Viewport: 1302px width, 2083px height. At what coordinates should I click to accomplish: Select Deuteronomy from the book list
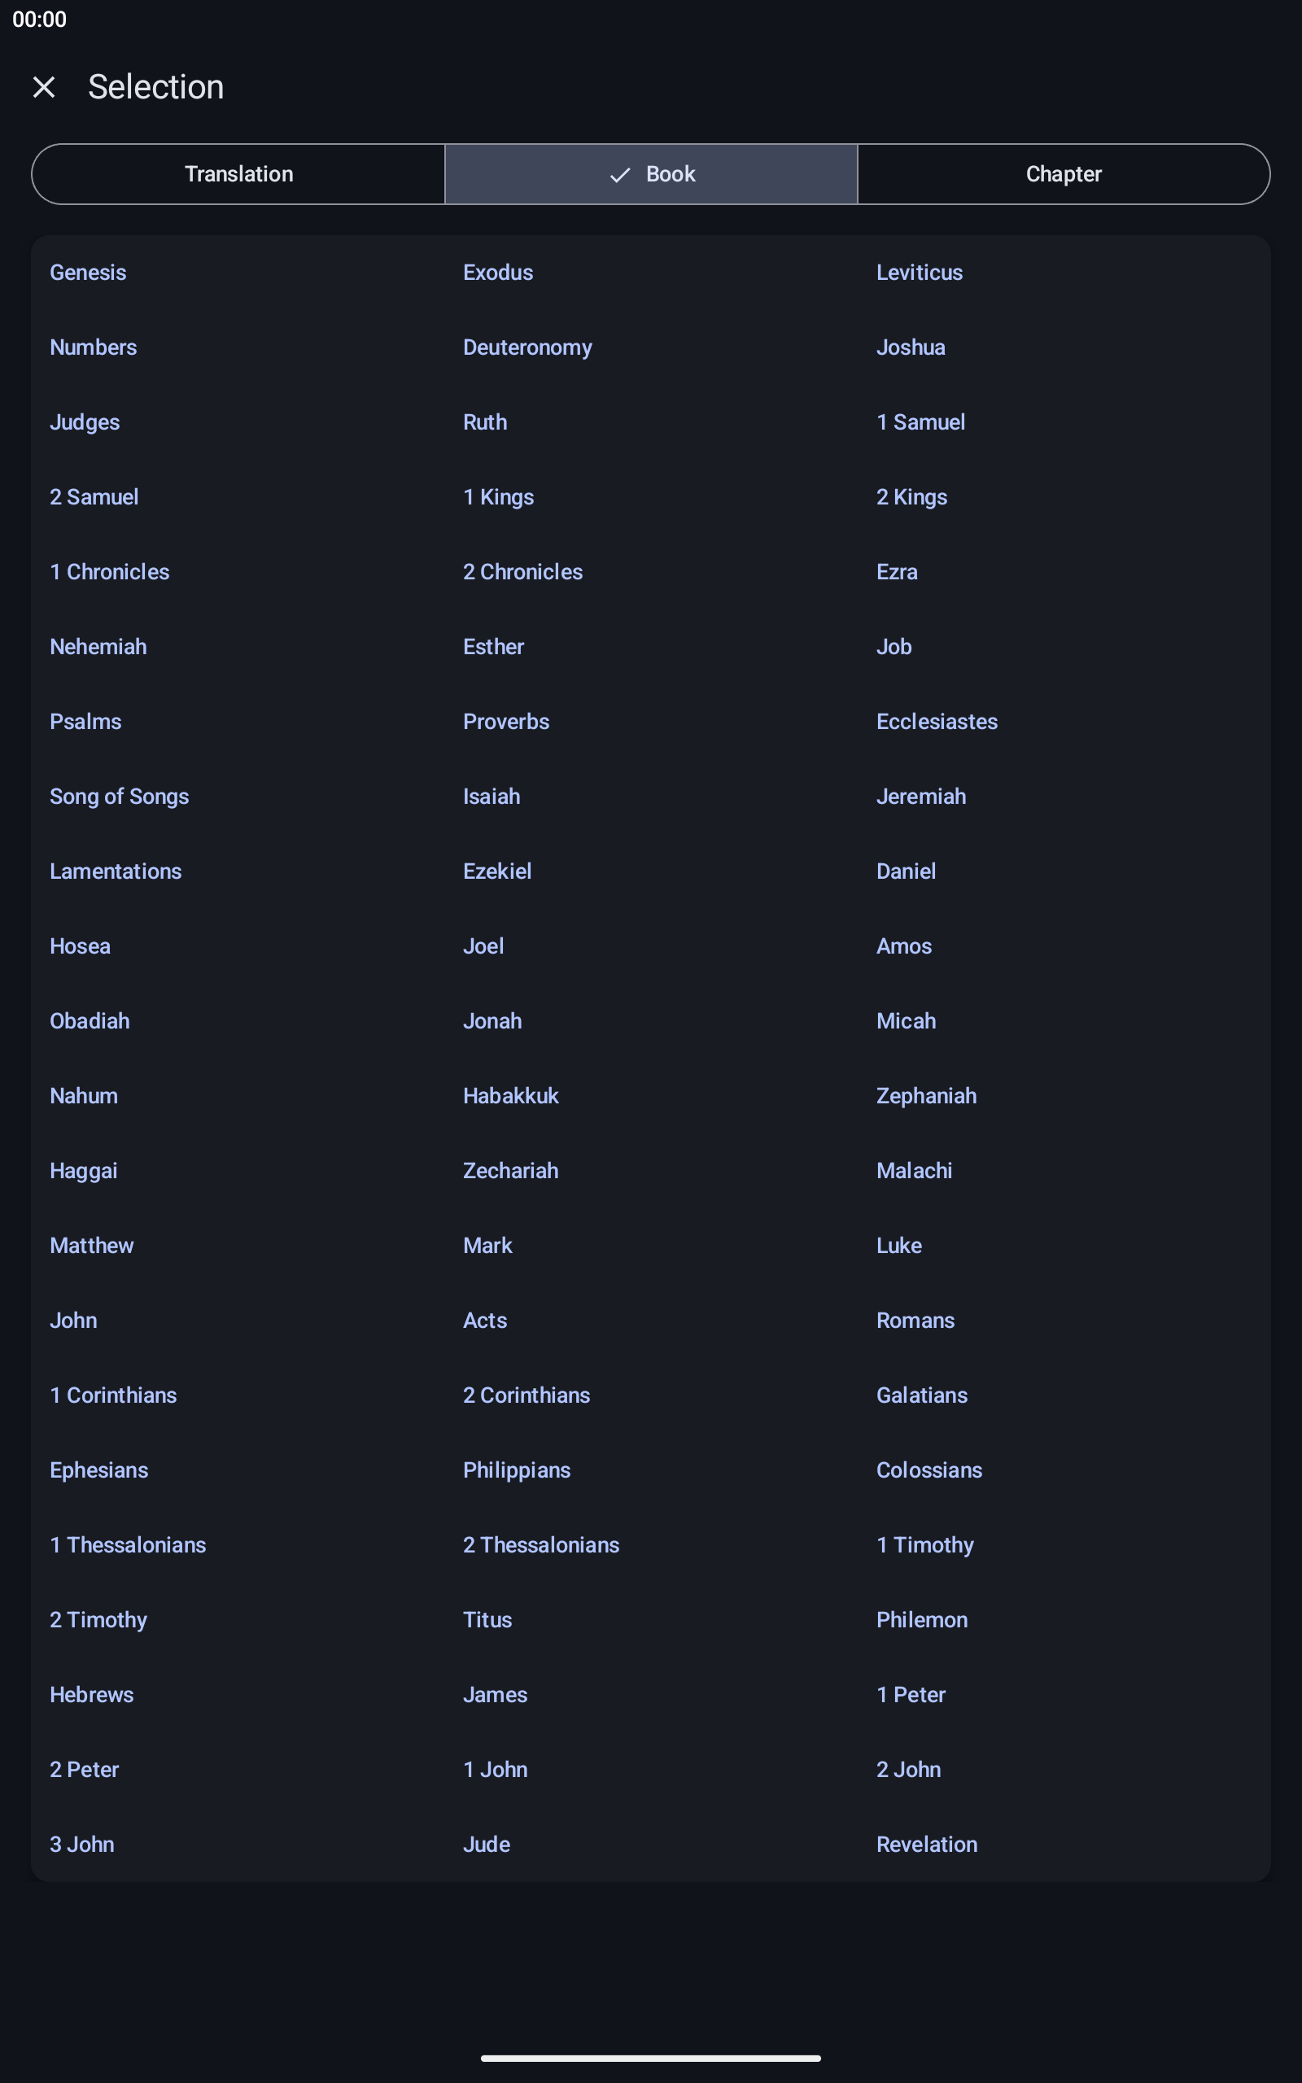528,347
